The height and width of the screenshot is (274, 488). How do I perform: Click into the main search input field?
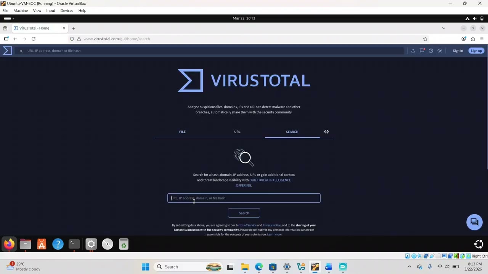(x=244, y=198)
